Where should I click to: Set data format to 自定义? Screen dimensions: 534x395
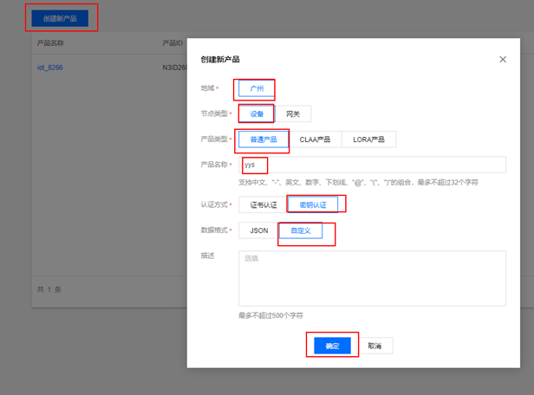pyautogui.click(x=300, y=230)
